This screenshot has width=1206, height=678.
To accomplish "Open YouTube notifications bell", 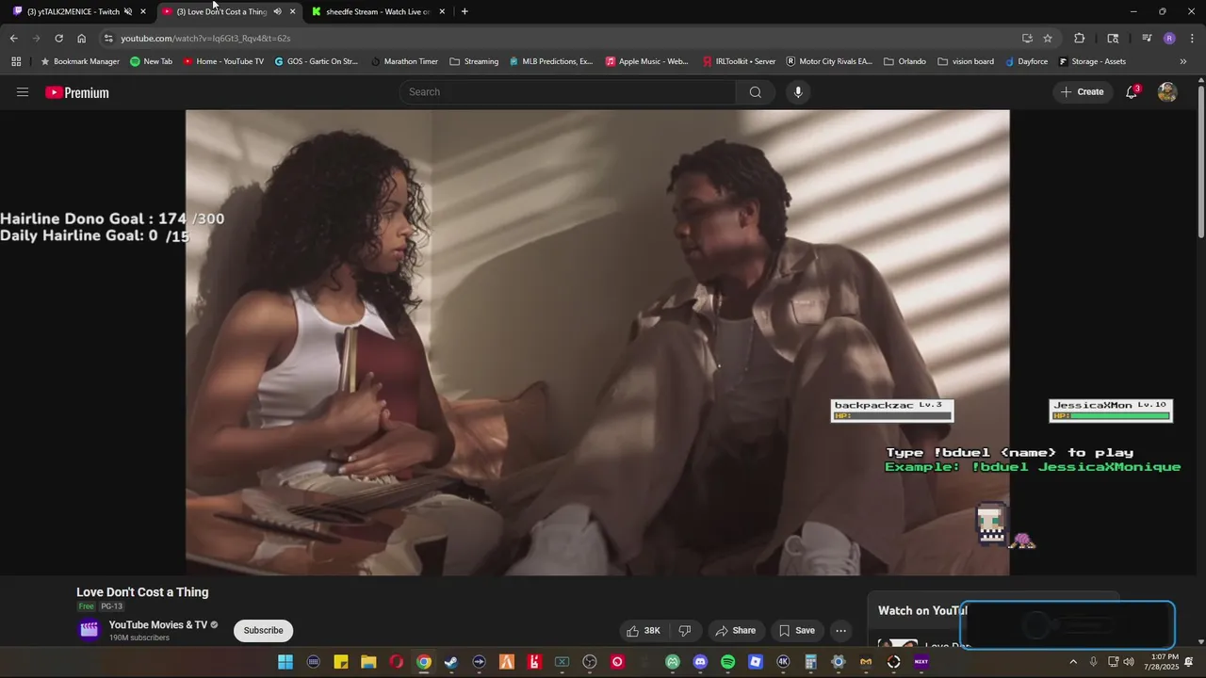I will click(x=1132, y=92).
